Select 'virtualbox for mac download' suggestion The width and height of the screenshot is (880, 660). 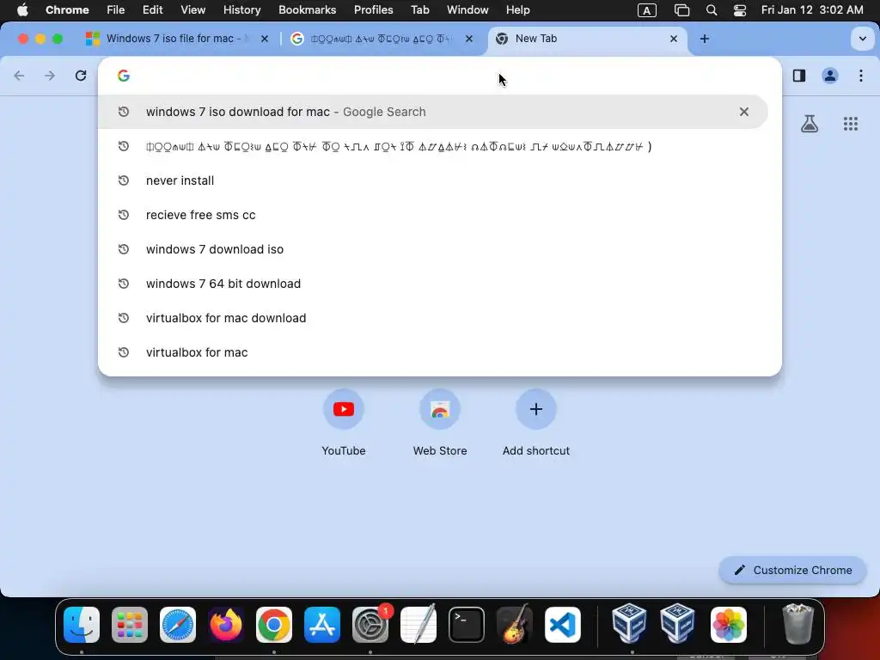[433, 318]
